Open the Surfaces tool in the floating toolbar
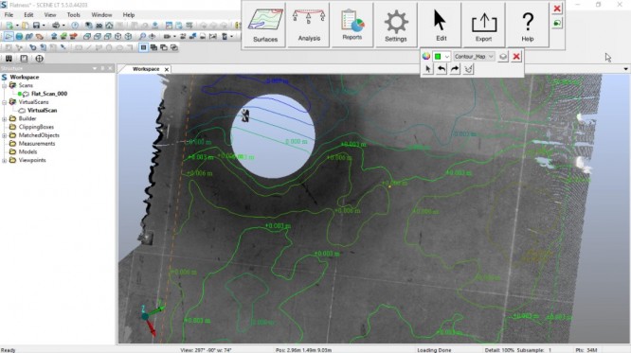 tap(264, 26)
